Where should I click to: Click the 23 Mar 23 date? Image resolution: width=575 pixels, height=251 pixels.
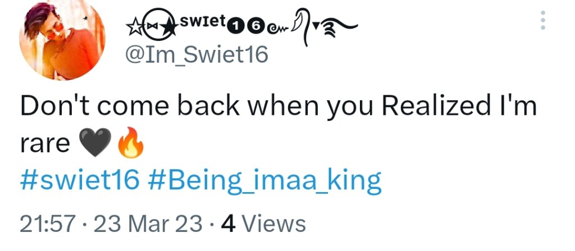[x=148, y=224]
